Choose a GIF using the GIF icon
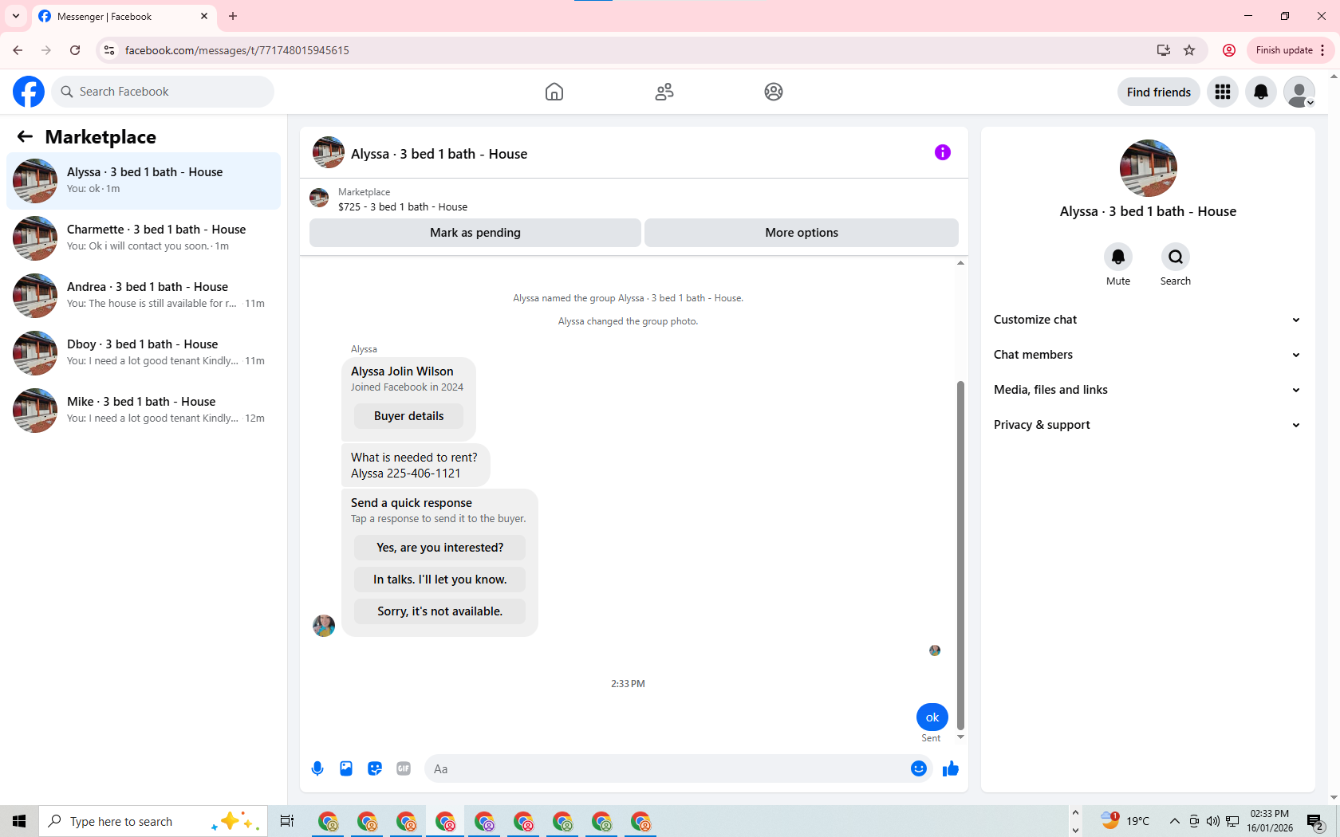The height and width of the screenshot is (837, 1340). 404,768
